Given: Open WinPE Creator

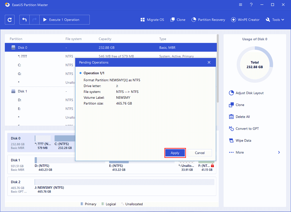Looking at the screenshot, I should pos(245,20).
